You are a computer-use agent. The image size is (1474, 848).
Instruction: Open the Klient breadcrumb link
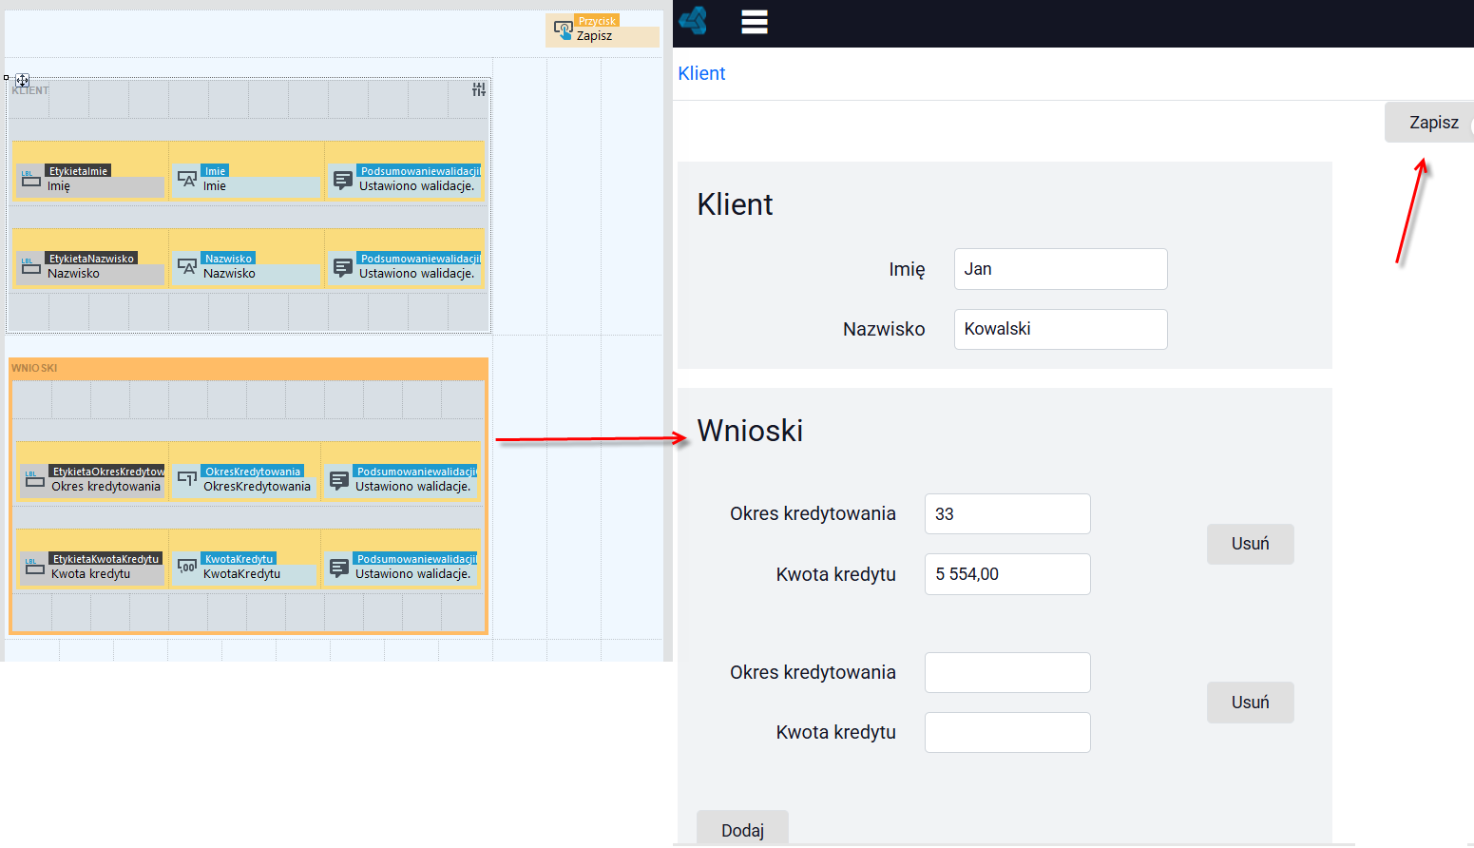point(701,73)
